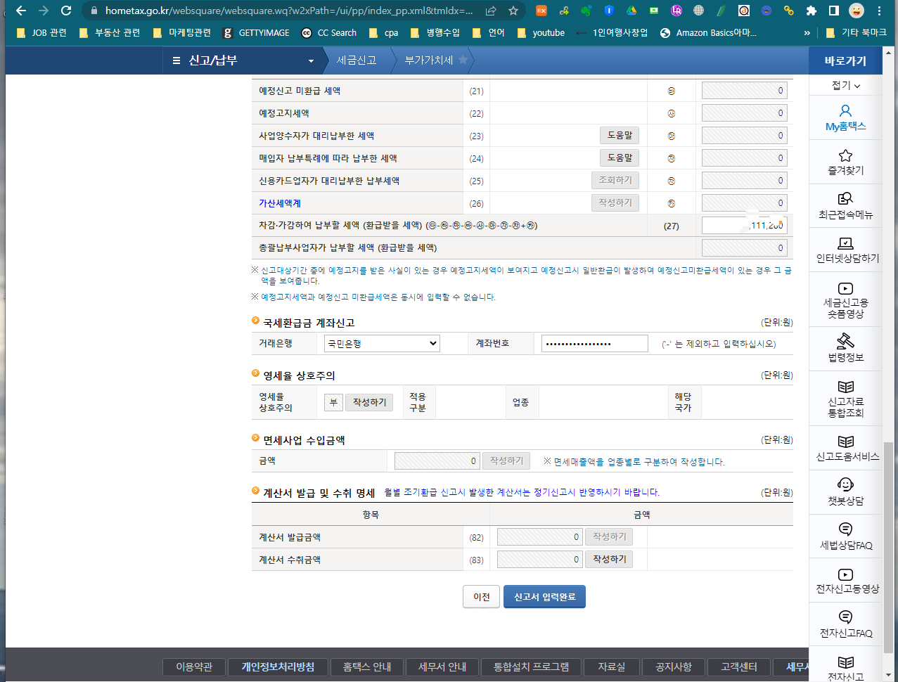Watch 세금신고용 숏폼영상 videos
This screenshot has width=898, height=682.
click(847, 301)
